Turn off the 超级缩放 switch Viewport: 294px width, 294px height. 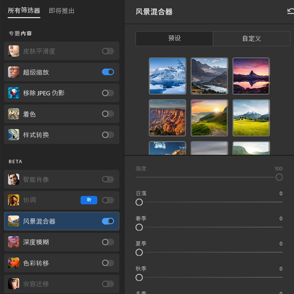point(108,72)
